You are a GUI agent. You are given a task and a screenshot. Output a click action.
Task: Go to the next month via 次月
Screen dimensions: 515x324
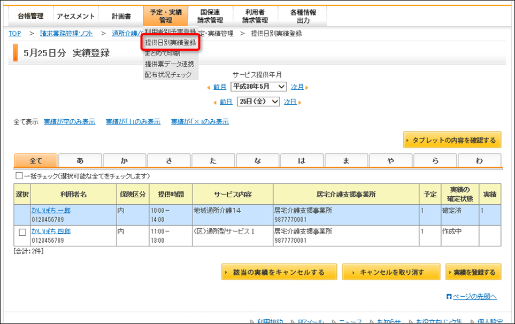tap(297, 87)
